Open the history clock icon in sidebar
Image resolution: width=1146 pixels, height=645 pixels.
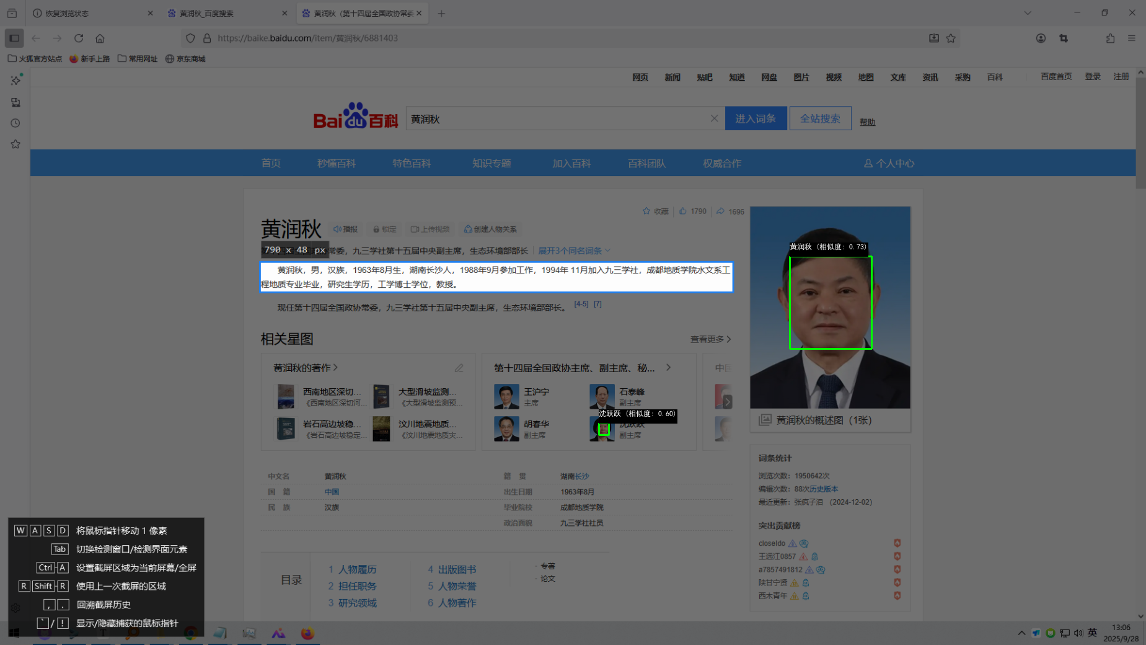point(15,123)
